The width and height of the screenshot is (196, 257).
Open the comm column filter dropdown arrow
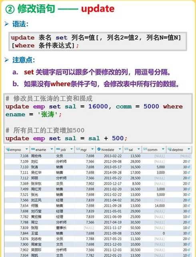163,149
